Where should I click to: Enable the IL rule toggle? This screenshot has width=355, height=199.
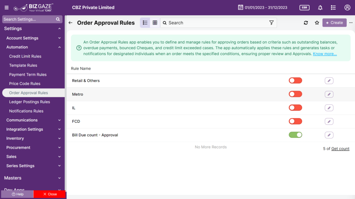(x=295, y=108)
